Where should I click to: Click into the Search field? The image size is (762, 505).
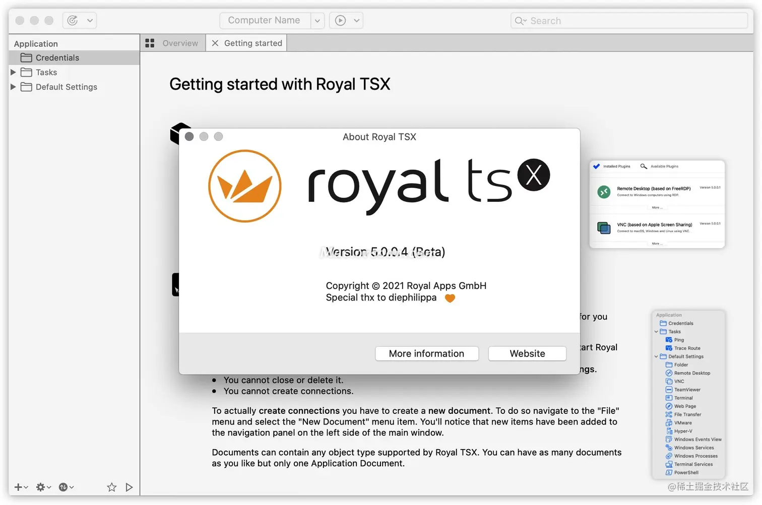[629, 21]
